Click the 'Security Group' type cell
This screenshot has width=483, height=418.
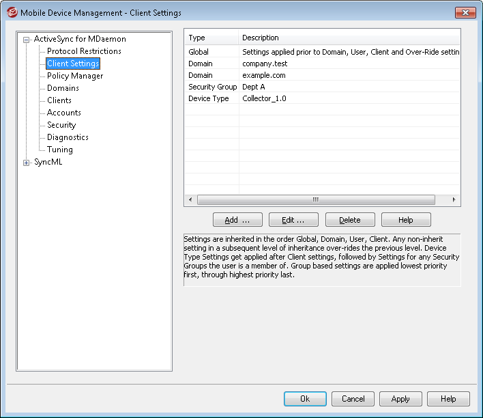[x=213, y=87]
